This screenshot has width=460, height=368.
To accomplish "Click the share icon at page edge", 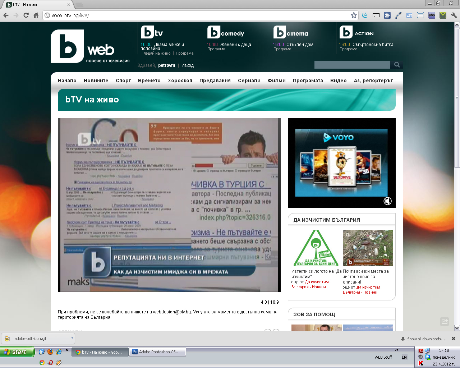I will tap(445, 322).
